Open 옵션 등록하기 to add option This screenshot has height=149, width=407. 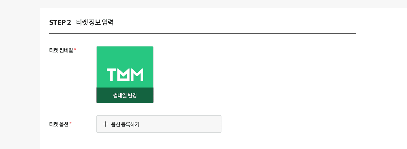pos(159,124)
